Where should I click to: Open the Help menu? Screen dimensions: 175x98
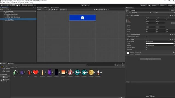[32, 3]
